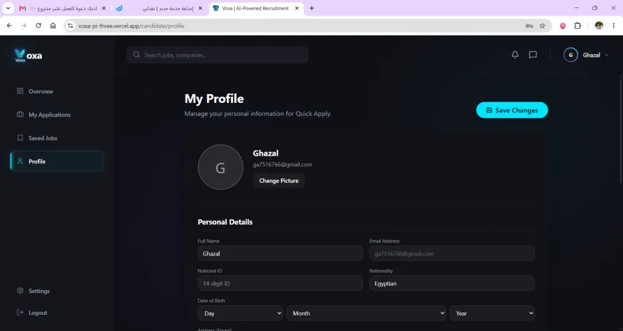The image size is (623, 331).
Task: Open My Applications page
Action: [x=57, y=115]
